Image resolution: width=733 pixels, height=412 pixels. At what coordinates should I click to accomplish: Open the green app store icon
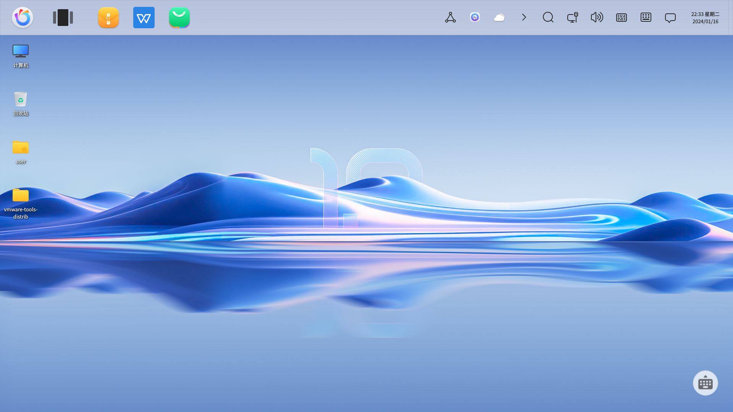coord(179,18)
